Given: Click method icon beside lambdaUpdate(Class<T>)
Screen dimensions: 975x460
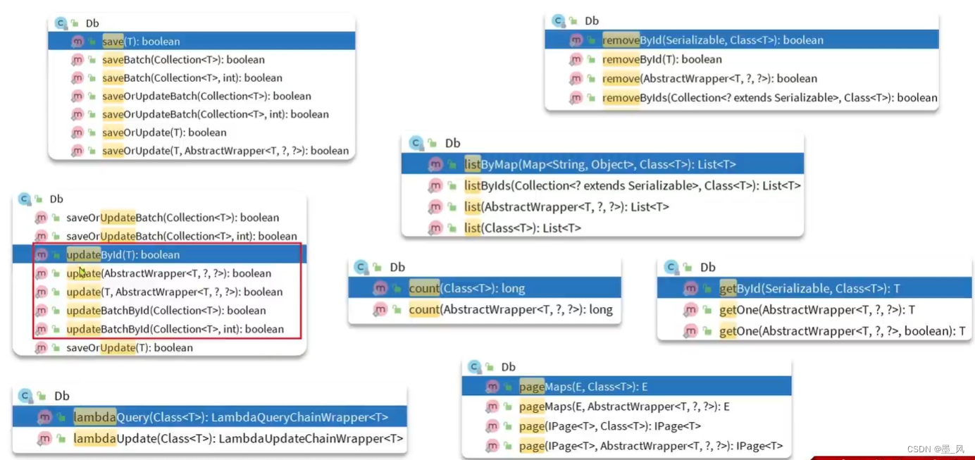Looking at the screenshot, I should (44, 439).
